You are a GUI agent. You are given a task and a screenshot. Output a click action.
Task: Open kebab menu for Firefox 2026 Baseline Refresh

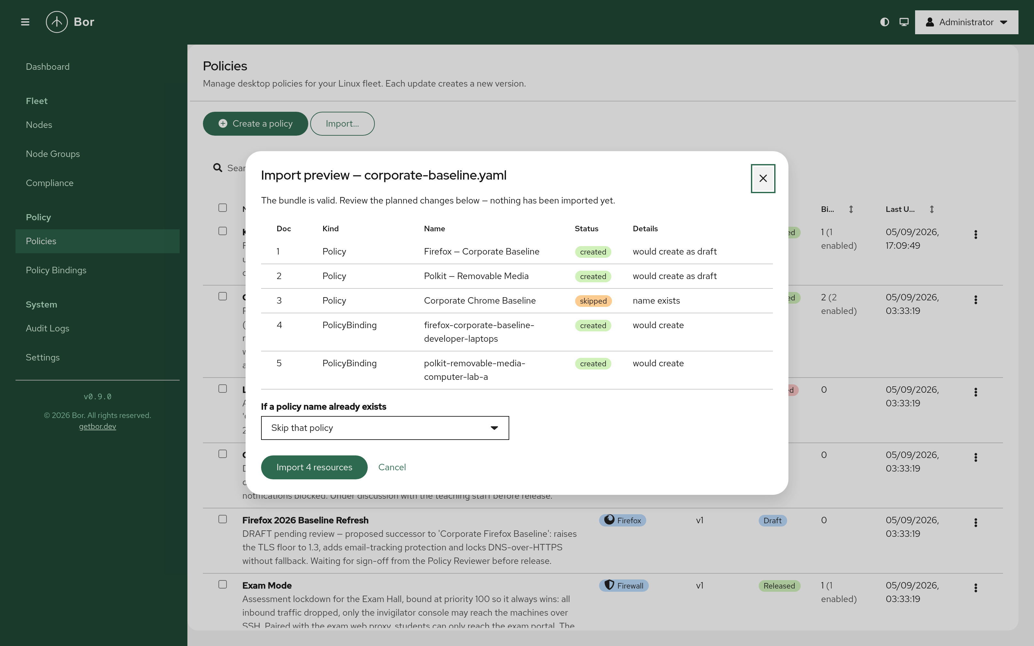tap(976, 523)
